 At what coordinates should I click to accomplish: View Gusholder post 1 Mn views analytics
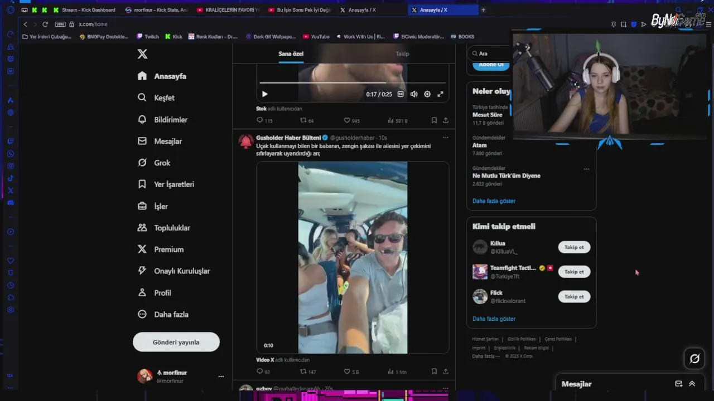point(397,371)
